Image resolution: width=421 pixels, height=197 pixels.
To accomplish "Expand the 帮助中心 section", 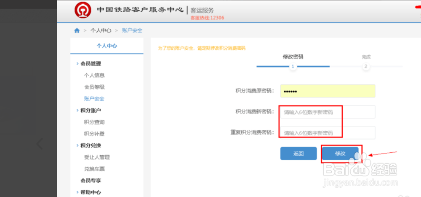I will click(91, 192).
